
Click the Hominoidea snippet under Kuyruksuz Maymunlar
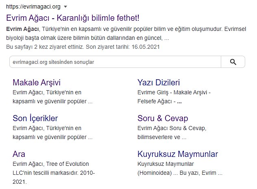coord(180,169)
